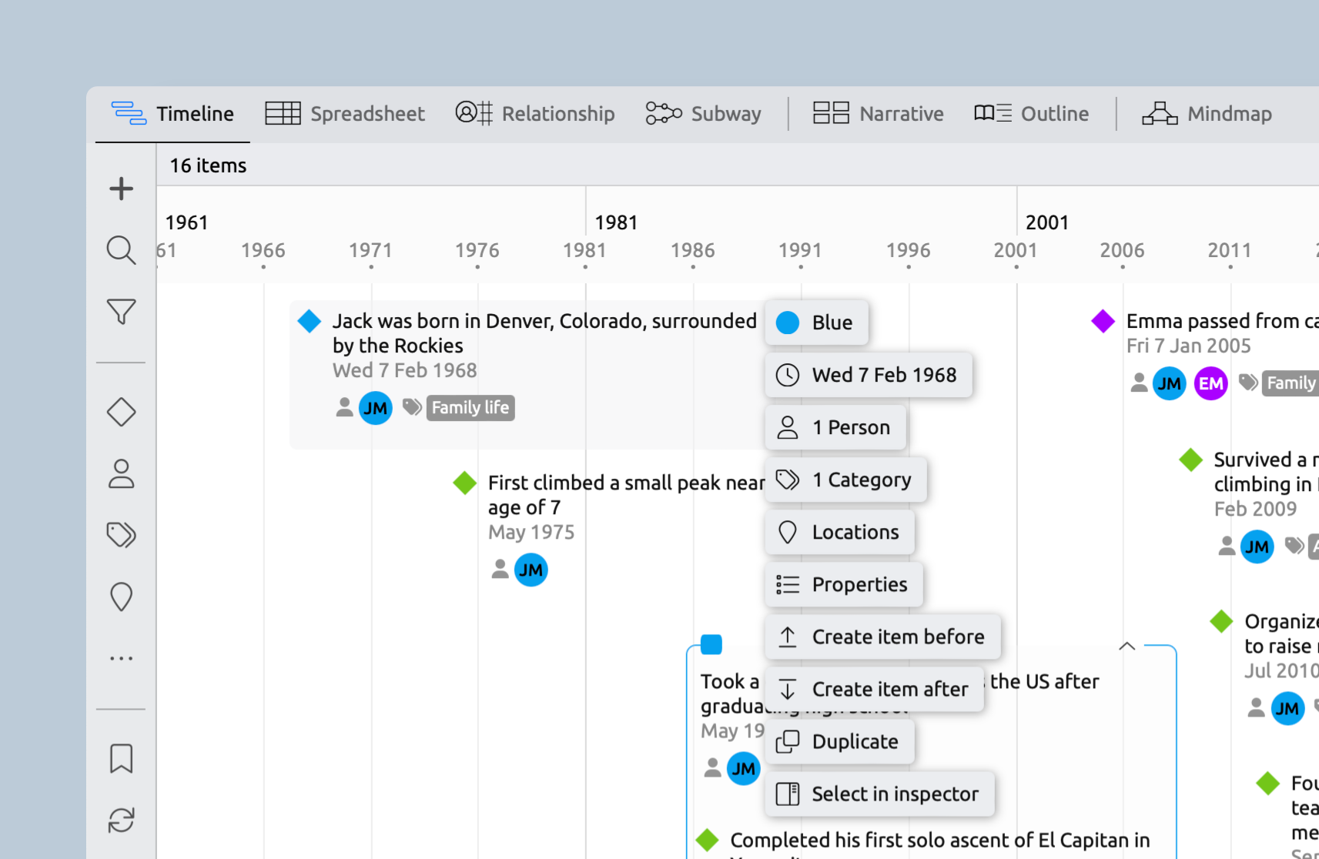Click the Family life tag on Jack was born
1319x859 pixels.
[470, 408]
